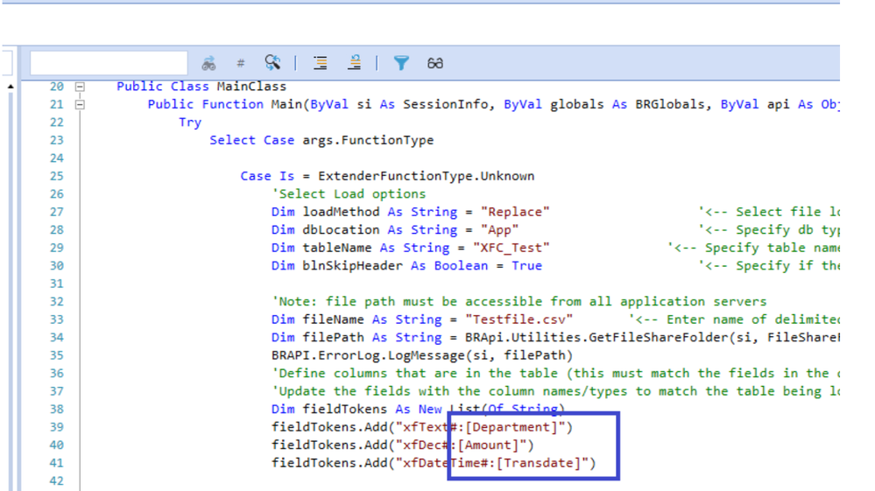The image size is (875, 491).
Task: Click the "'Update the fields with" comment
Action: [x=556, y=390]
